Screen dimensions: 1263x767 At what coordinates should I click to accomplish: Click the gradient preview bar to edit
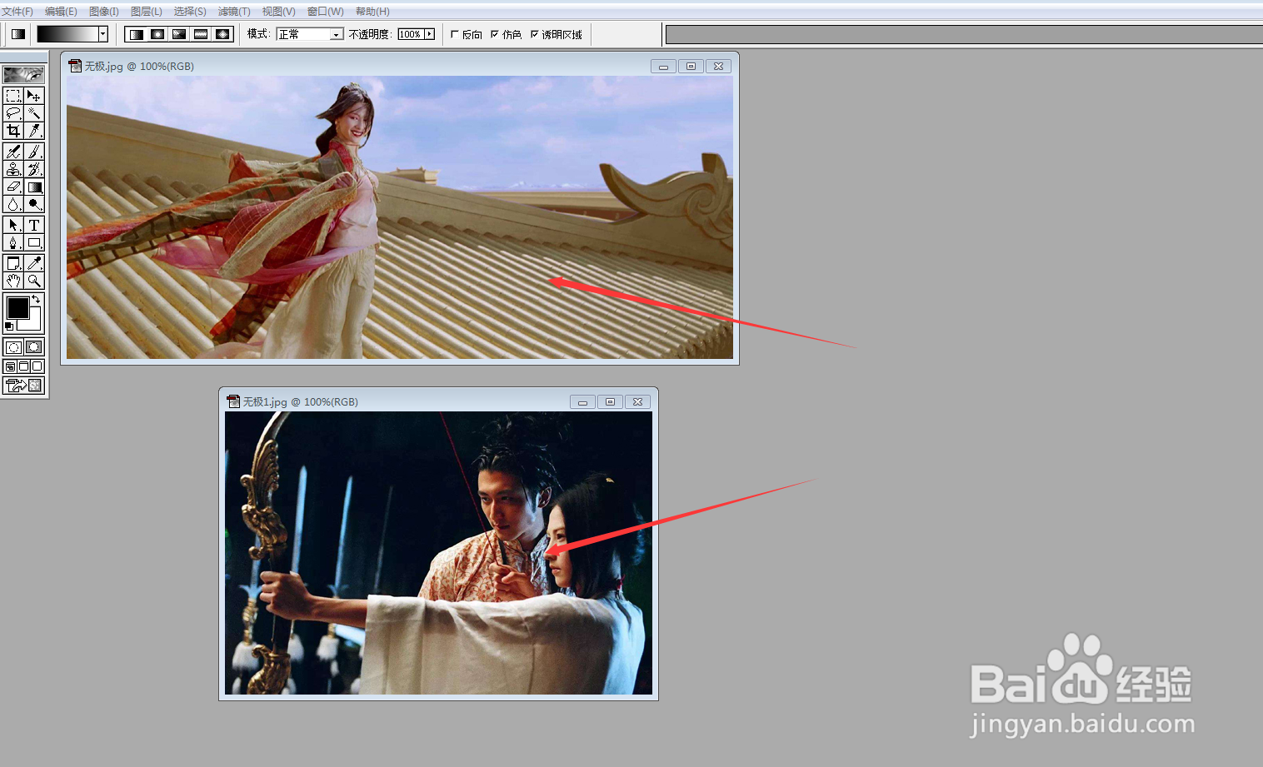[67, 34]
